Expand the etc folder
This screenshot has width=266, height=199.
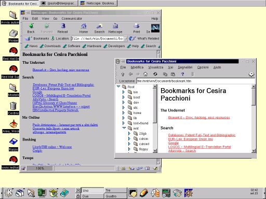tap(124, 108)
